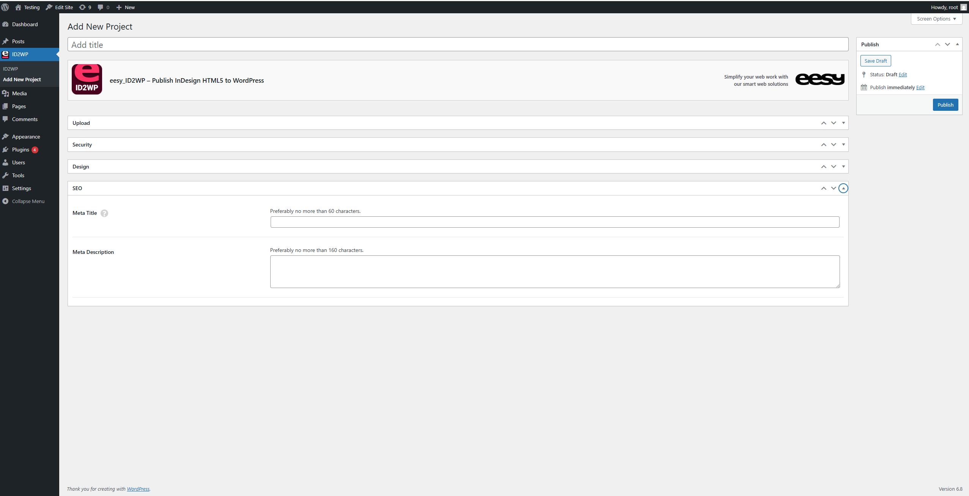Image resolution: width=969 pixels, height=496 pixels.
Task: Click the Pages icon in sidebar
Action: pos(5,106)
